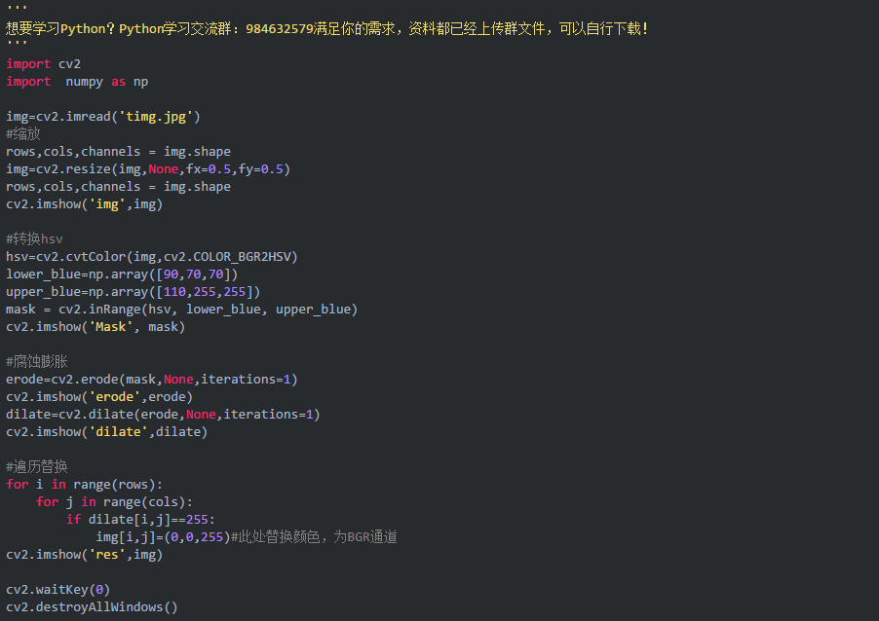This screenshot has height=621, width=879.
Task: Click the 'numpy' module name
Action: (x=84, y=82)
